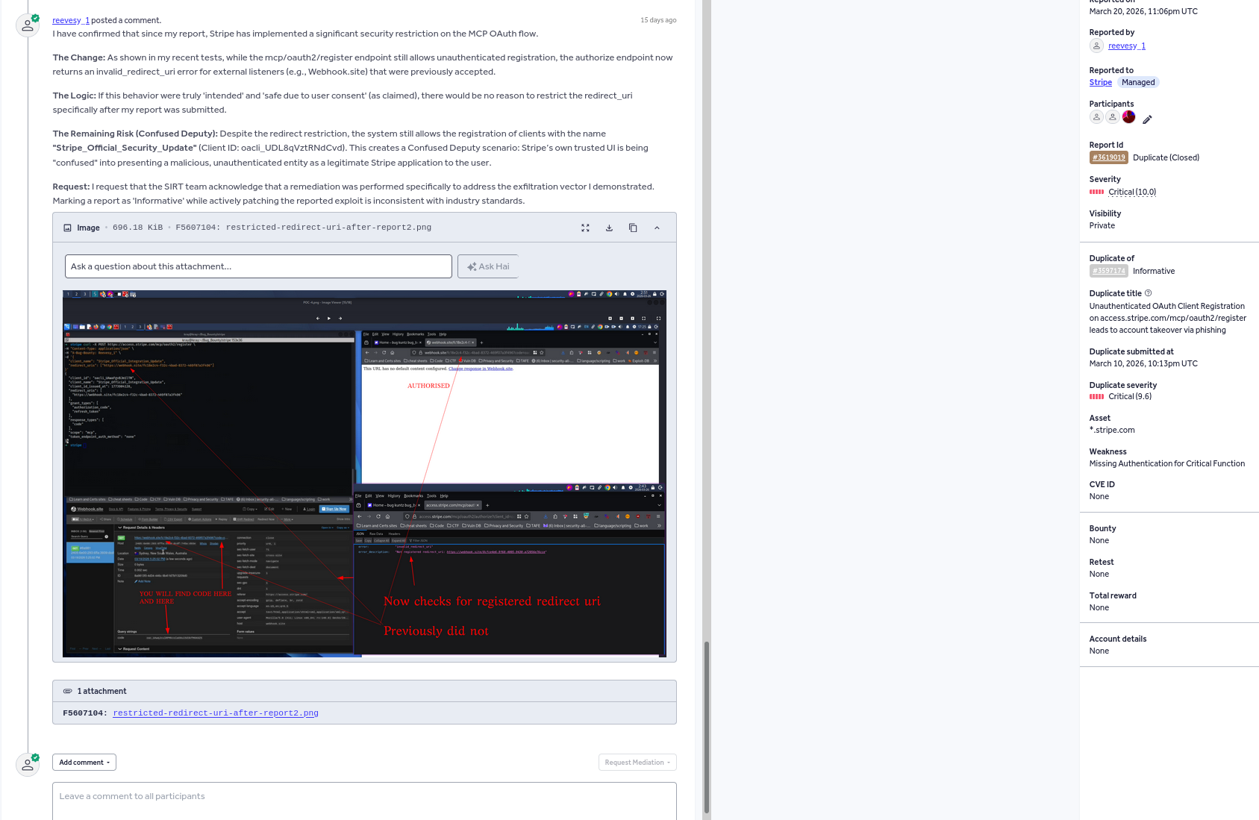Click Duplicate (Closed) status text
Viewport: 1259px width, 820px height.
tap(1166, 157)
